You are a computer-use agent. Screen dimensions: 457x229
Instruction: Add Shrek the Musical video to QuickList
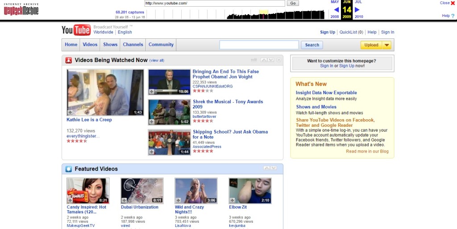[x=152, y=121]
